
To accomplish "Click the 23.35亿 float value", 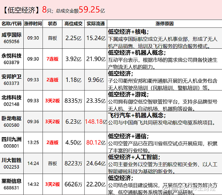I will [x=96, y=101].
